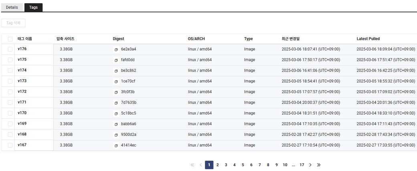This screenshot has height=171, width=417.
Task: Check the v176 row checkbox
Action: click(x=10, y=49)
